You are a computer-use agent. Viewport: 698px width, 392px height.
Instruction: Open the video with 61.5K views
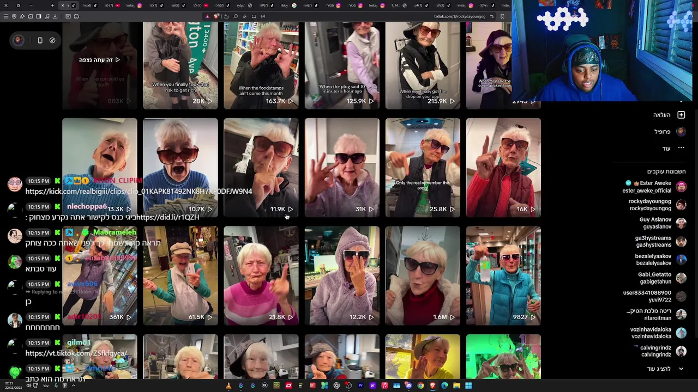click(180, 275)
